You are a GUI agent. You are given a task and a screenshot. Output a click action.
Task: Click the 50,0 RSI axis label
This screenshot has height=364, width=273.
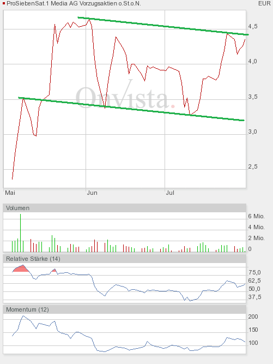coord(254,289)
